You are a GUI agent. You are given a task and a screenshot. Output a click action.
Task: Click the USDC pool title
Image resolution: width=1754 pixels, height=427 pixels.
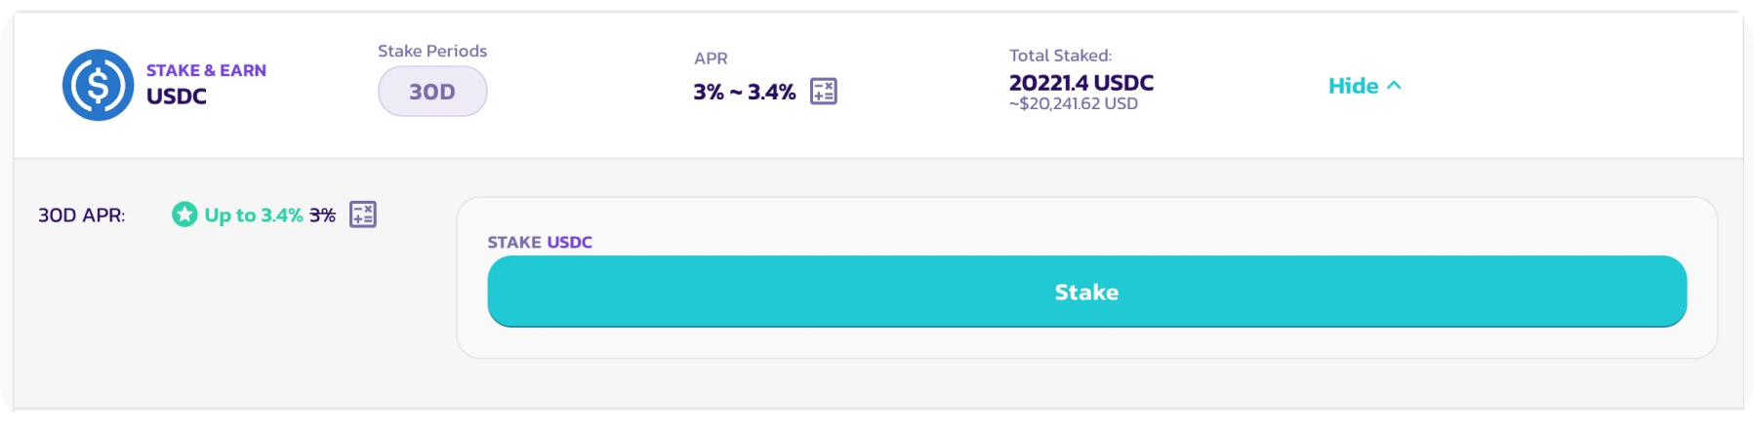(177, 97)
